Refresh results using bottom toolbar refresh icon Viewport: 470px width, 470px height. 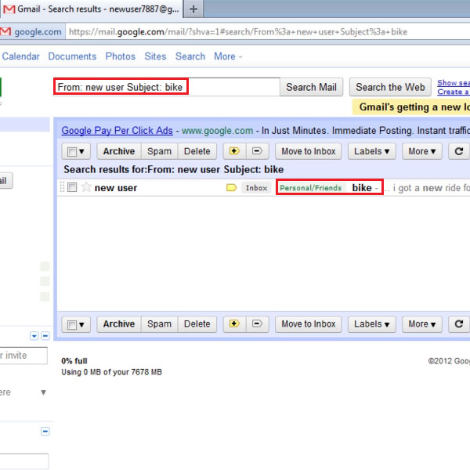point(459,324)
